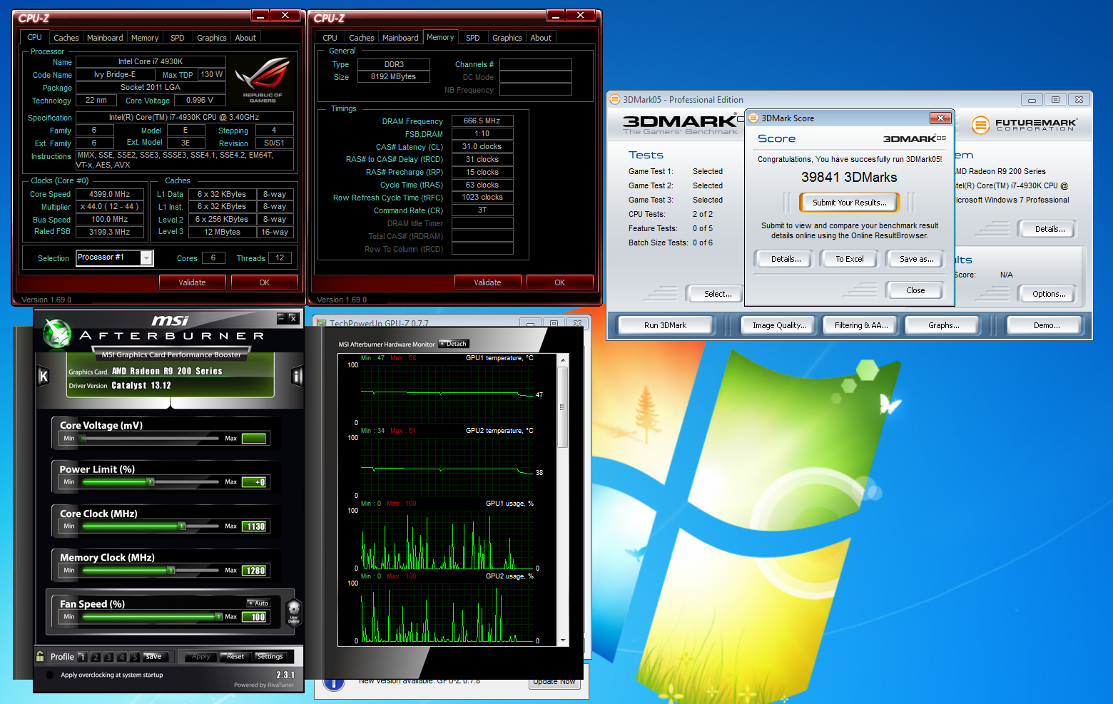Click the Memory Clock slider handle
1113x704 pixels.
point(171,571)
